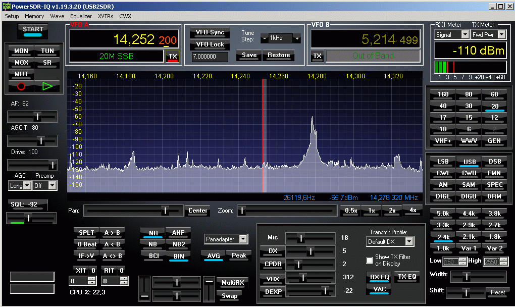Toggle NR noise reduction
Viewport: 515px width, 307px height.
click(153, 233)
